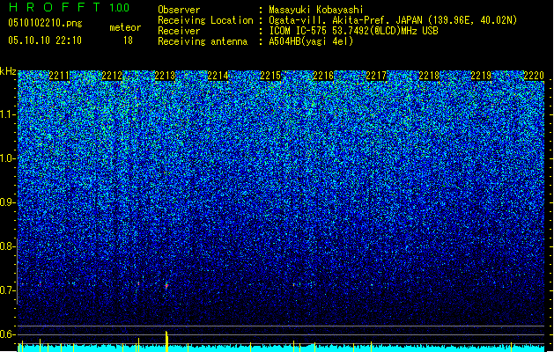Click the 2213 time marker

[165, 76]
